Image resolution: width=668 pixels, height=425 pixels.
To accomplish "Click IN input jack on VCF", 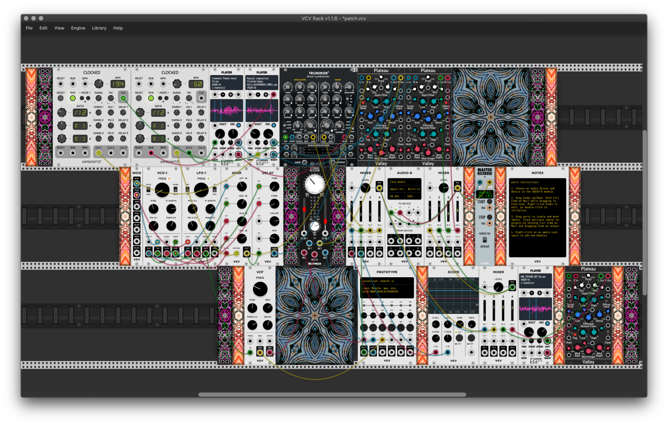I will coord(250,353).
